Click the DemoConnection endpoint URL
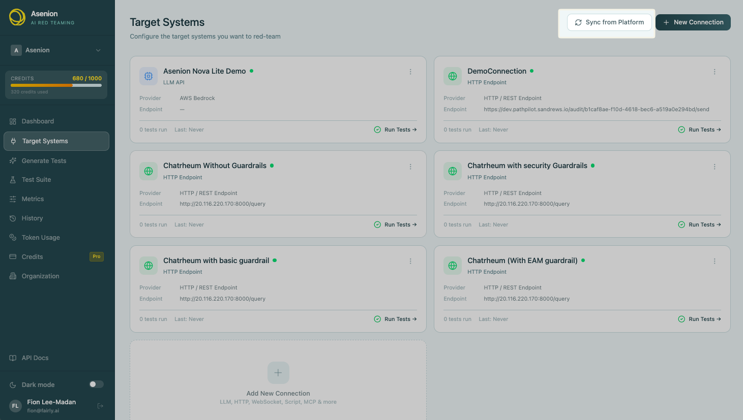 [x=597, y=109]
